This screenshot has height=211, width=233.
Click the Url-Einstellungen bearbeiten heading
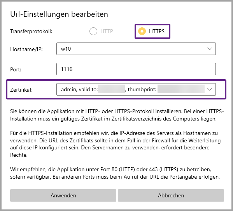tap(59, 14)
